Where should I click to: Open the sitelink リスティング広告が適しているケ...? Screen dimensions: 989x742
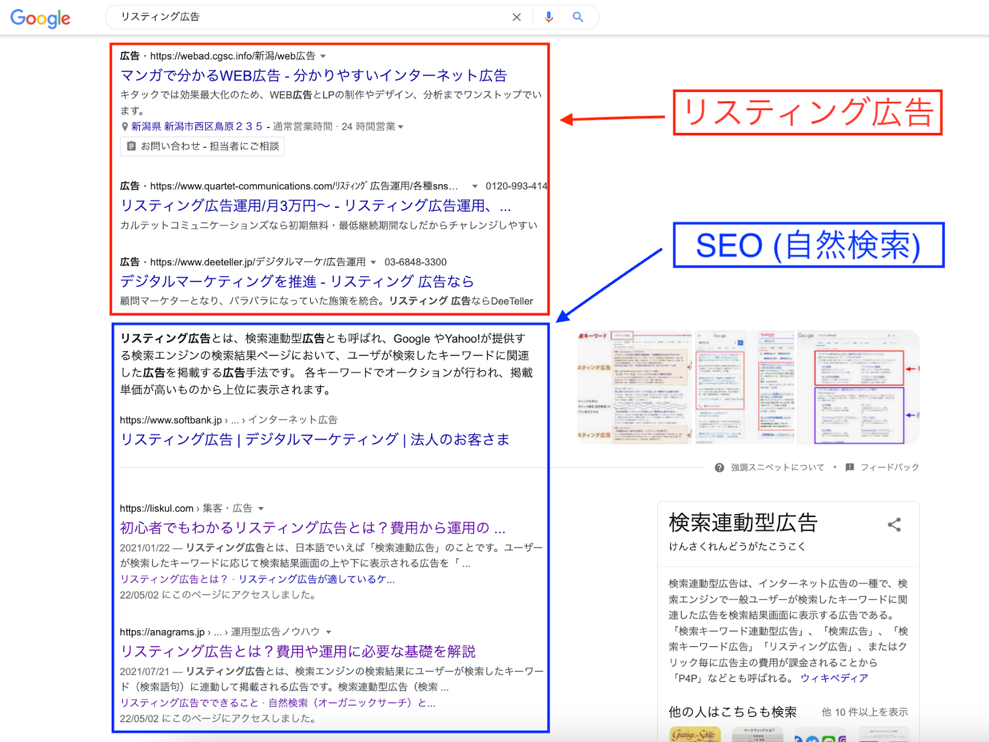tap(316, 579)
